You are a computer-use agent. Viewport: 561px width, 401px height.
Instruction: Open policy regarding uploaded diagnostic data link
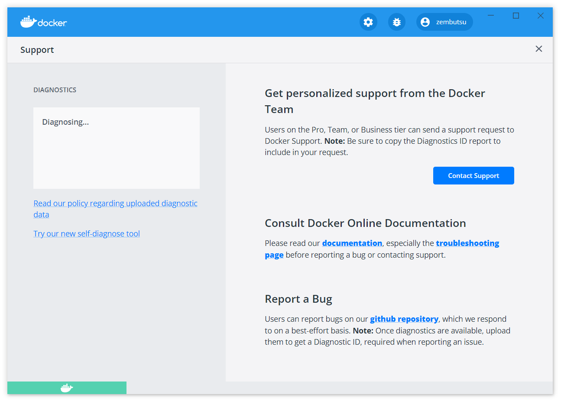click(x=115, y=209)
